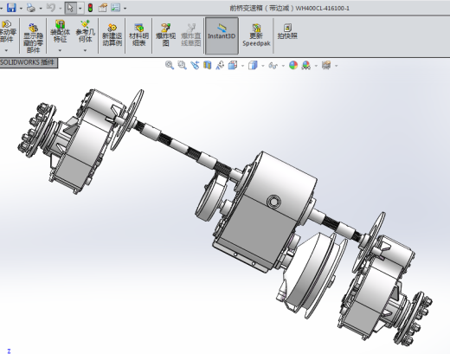
Task: Click the Apply Scene icon
Action: (306, 65)
